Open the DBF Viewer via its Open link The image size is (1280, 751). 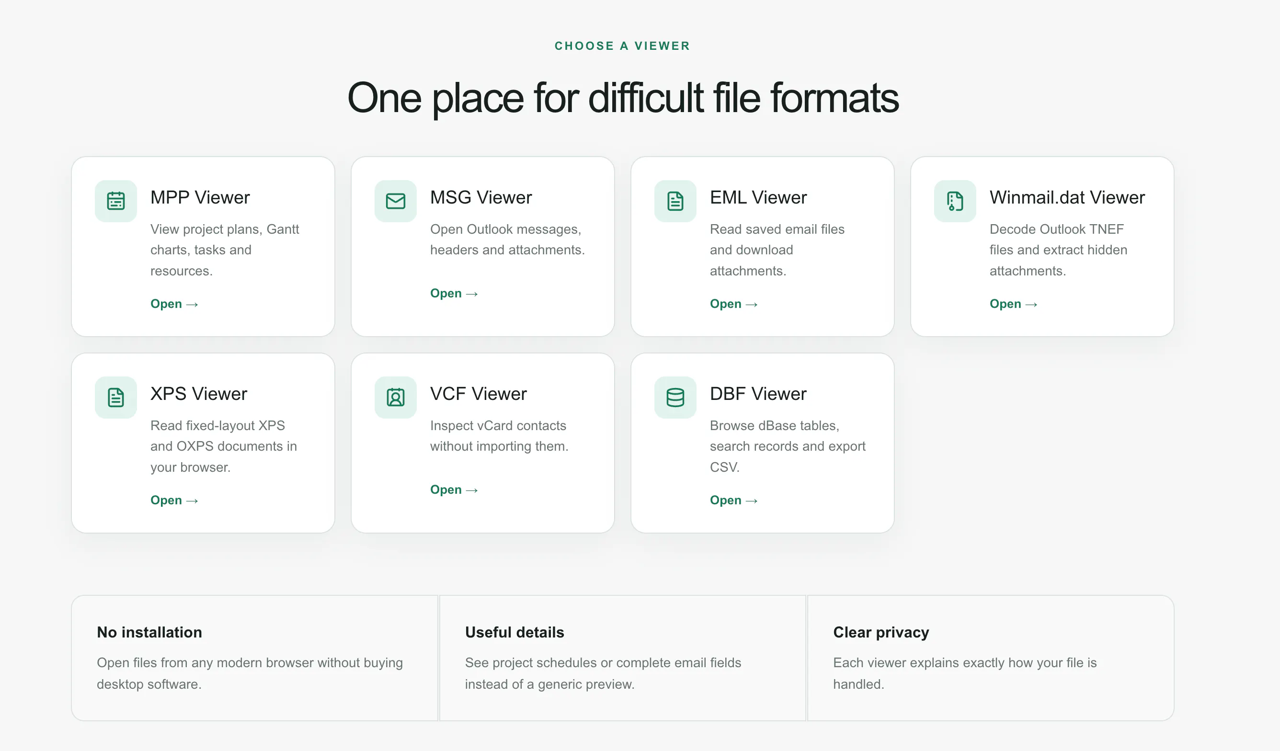[x=733, y=500]
